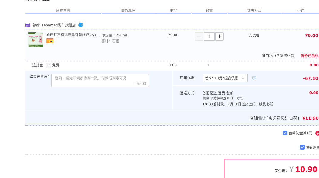Open the shop discount comment bubble icon
Viewport: 319px width, 178px height.
point(254,78)
